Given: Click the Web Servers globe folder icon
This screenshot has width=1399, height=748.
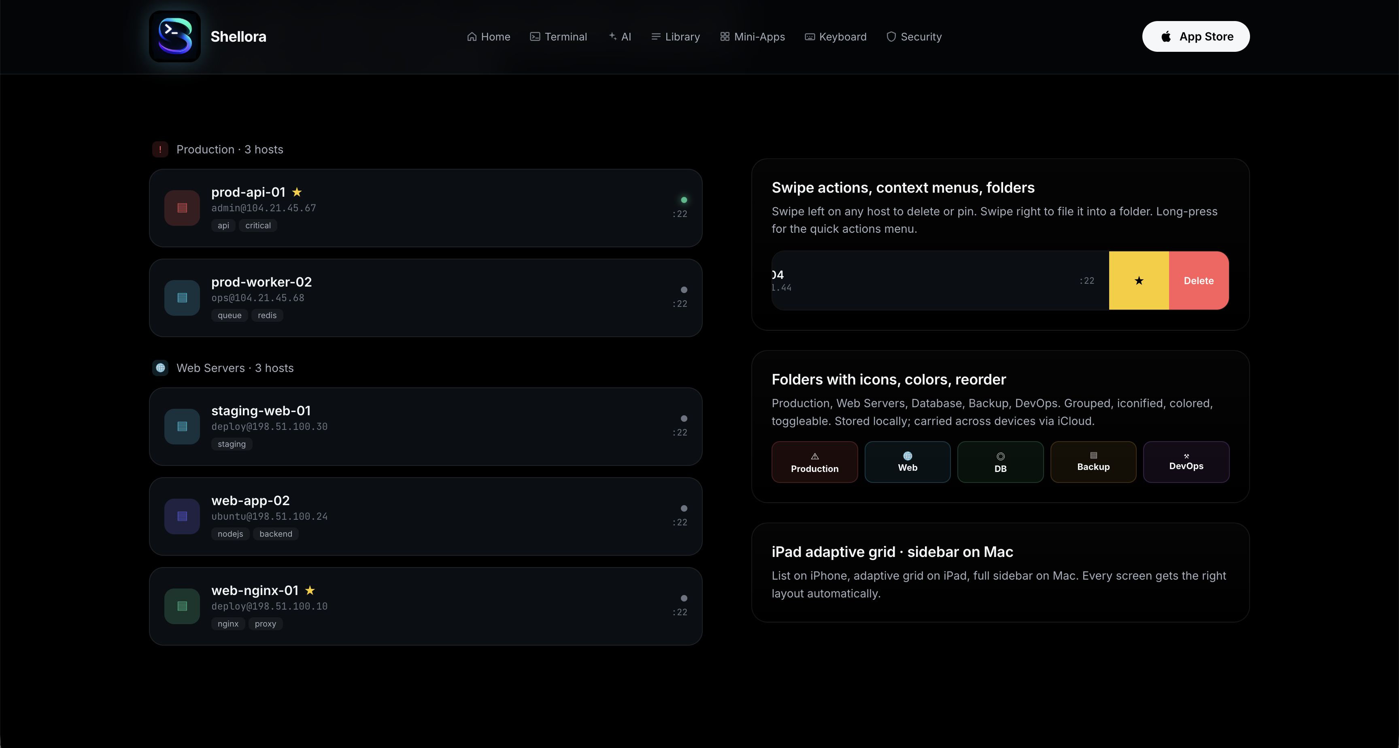Looking at the screenshot, I should (x=160, y=368).
